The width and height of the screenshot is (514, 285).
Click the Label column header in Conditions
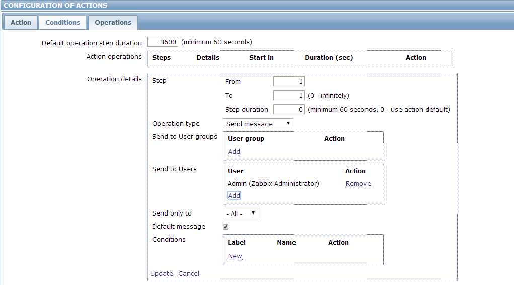(x=236, y=242)
